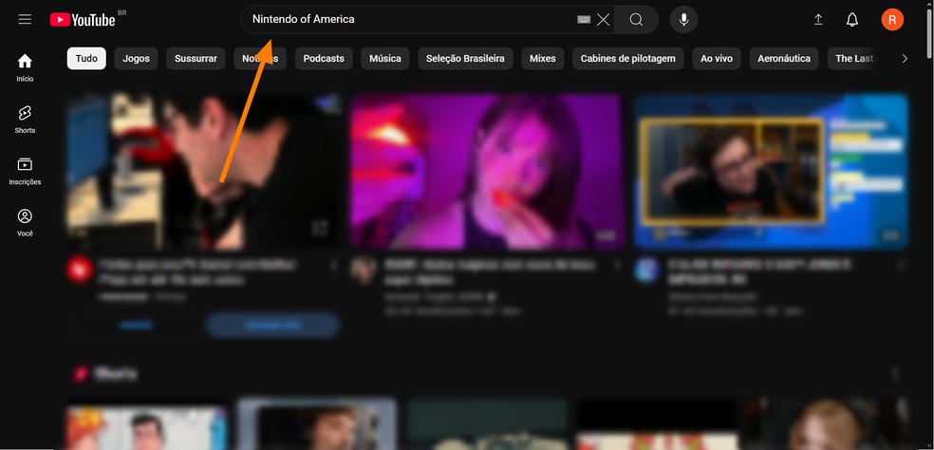Open the notifications bell
This screenshot has width=934, height=450.
[x=852, y=20]
